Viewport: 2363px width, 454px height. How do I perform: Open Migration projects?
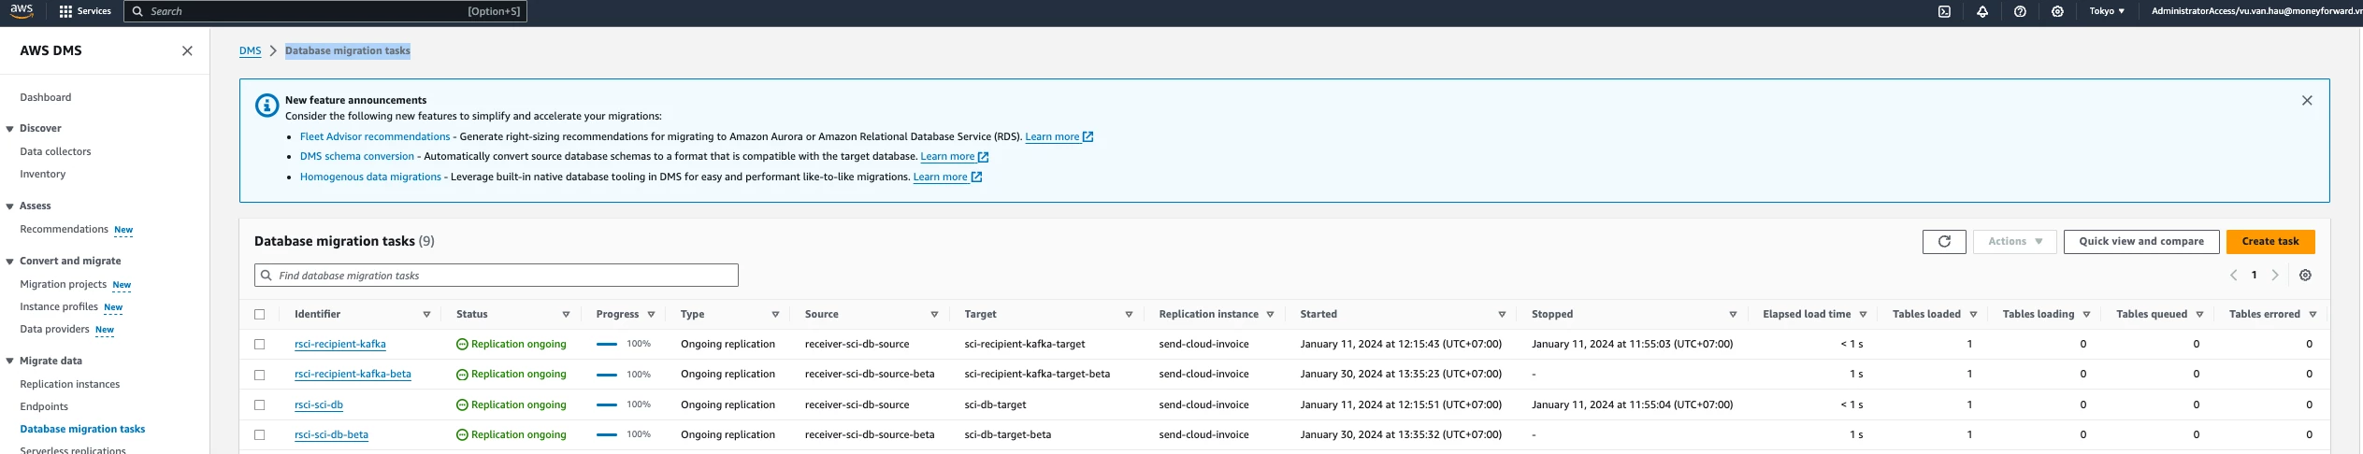click(x=63, y=284)
